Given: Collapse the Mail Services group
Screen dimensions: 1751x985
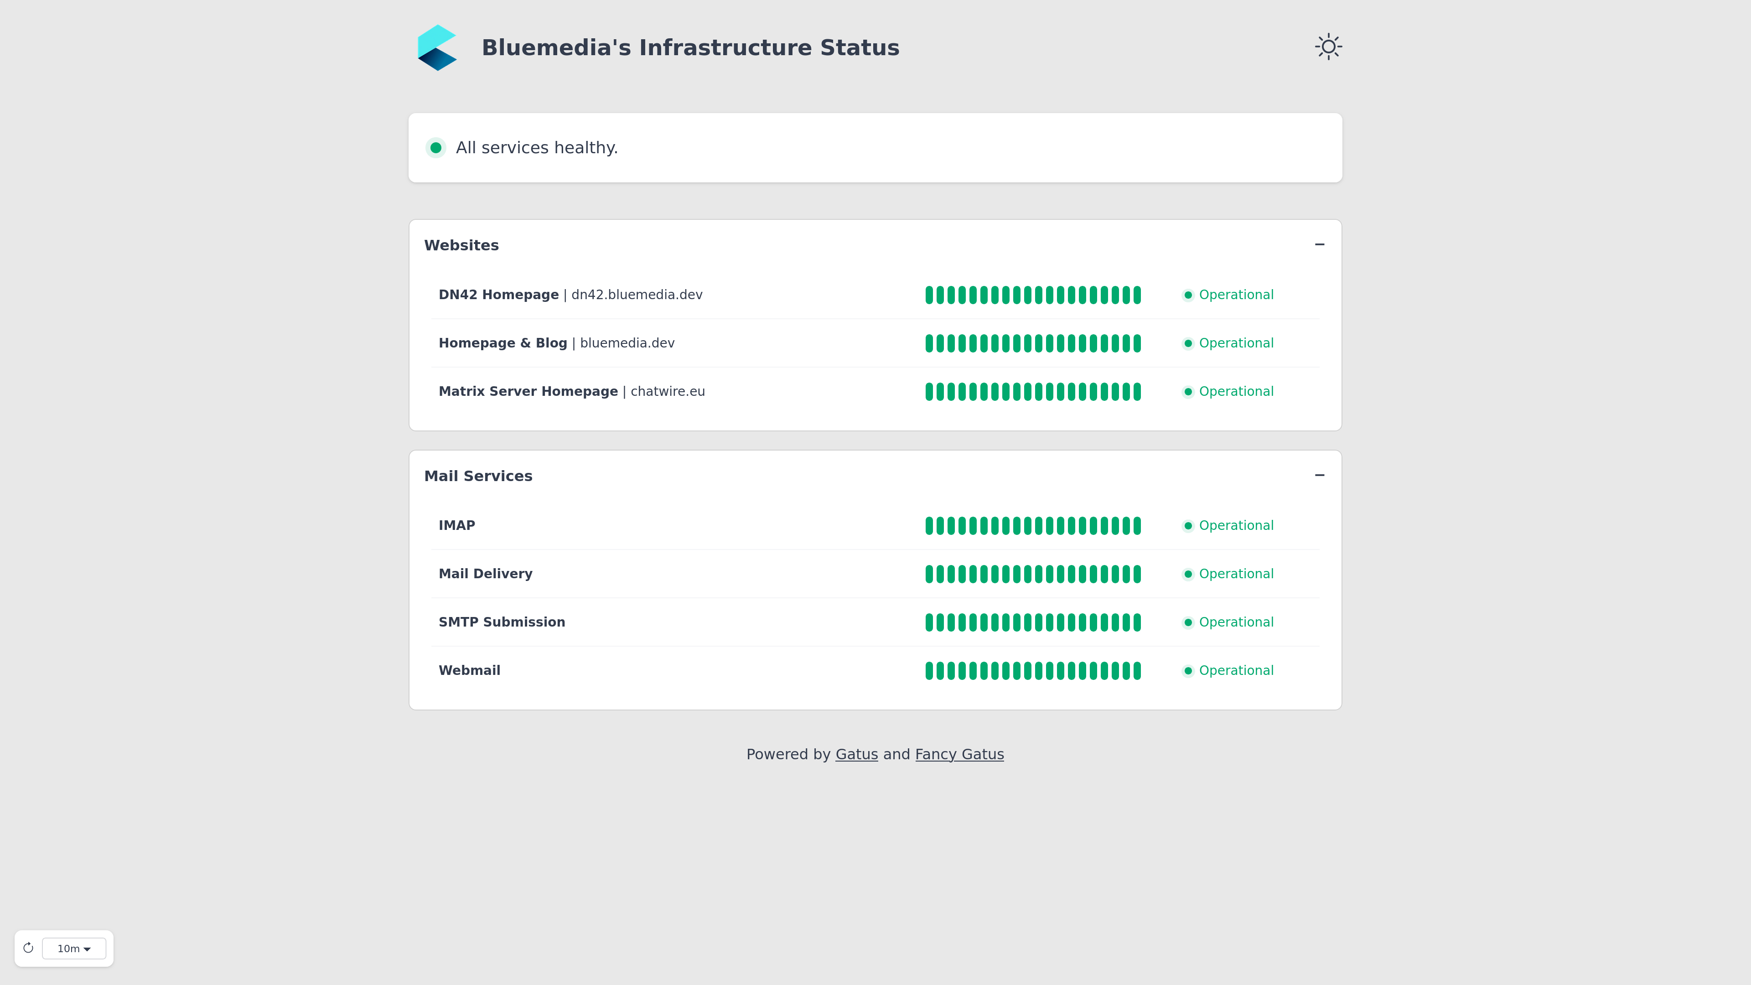Looking at the screenshot, I should 1319,475.
